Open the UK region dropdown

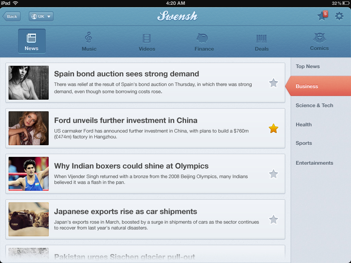click(41, 16)
